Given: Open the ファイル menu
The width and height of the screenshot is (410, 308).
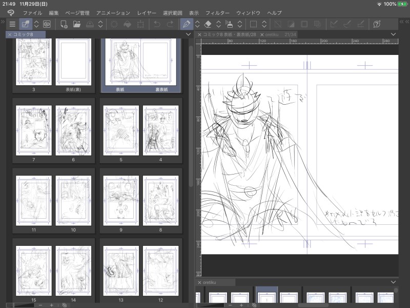Looking at the screenshot, I should point(32,13).
